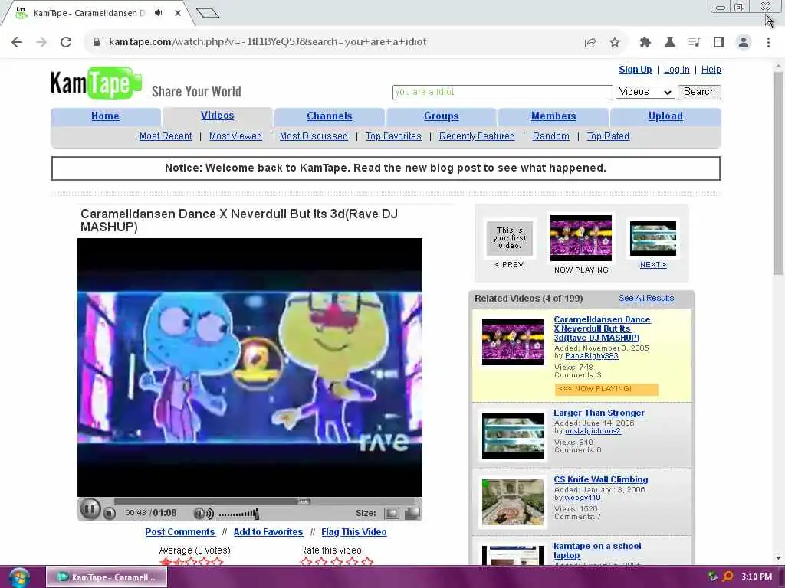This screenshot has height=588, width=785.
Task: Open the Groups tab
Action: click(x=441, y=116)
